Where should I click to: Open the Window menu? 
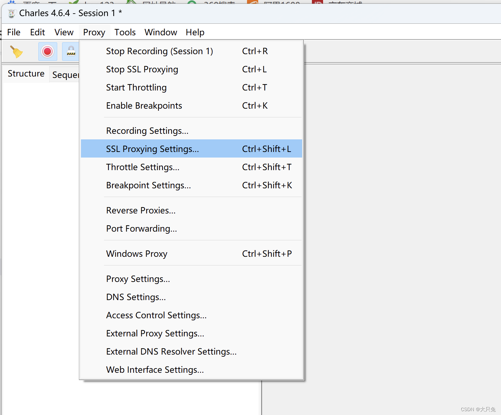[x=161, y=32]
